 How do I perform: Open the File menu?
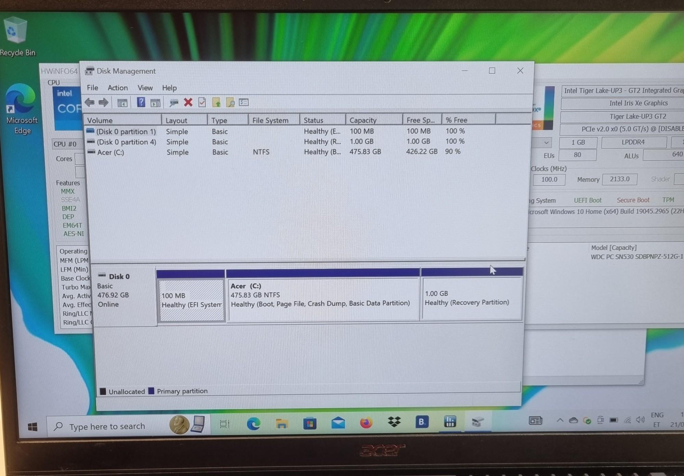click(92, 88)
